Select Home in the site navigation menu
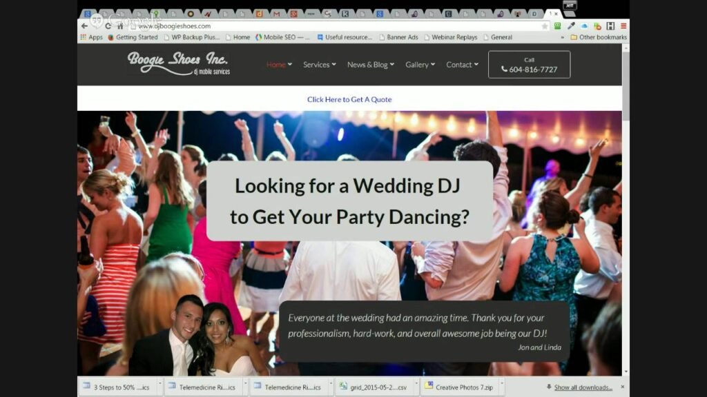 (x=276, y=64)
